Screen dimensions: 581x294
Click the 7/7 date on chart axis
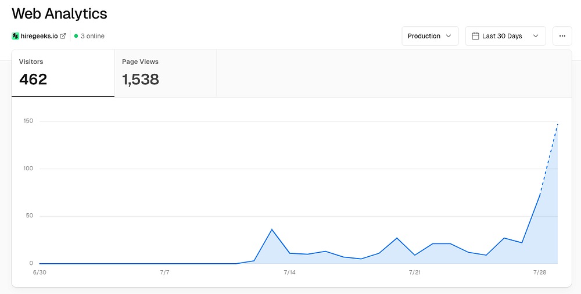(x=164, y=273)
